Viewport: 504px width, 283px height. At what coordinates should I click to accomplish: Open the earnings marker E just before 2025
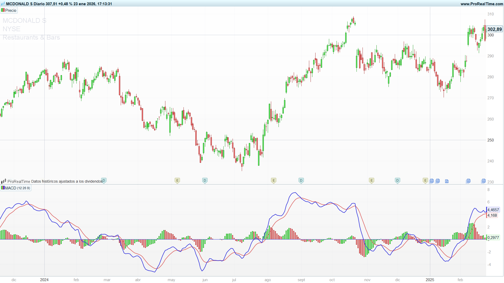pyautogui.click(x=426, y=181)
